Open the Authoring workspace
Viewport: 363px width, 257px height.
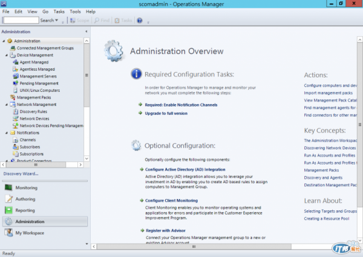point(45,199)
